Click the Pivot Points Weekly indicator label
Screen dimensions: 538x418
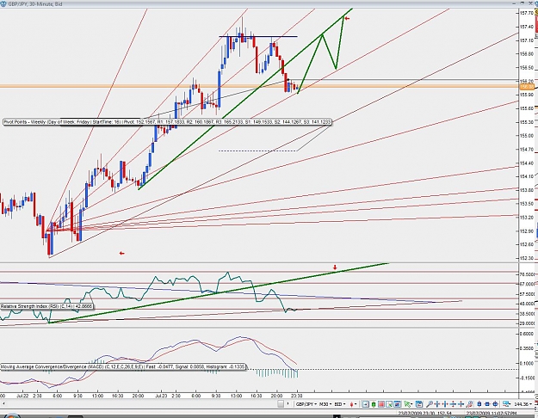pyautogui.click(x=168, y=122)
